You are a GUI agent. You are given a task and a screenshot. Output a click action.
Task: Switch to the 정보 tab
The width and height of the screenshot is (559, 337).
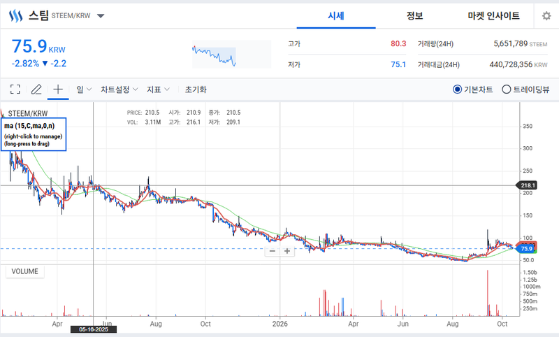[414, 15]
